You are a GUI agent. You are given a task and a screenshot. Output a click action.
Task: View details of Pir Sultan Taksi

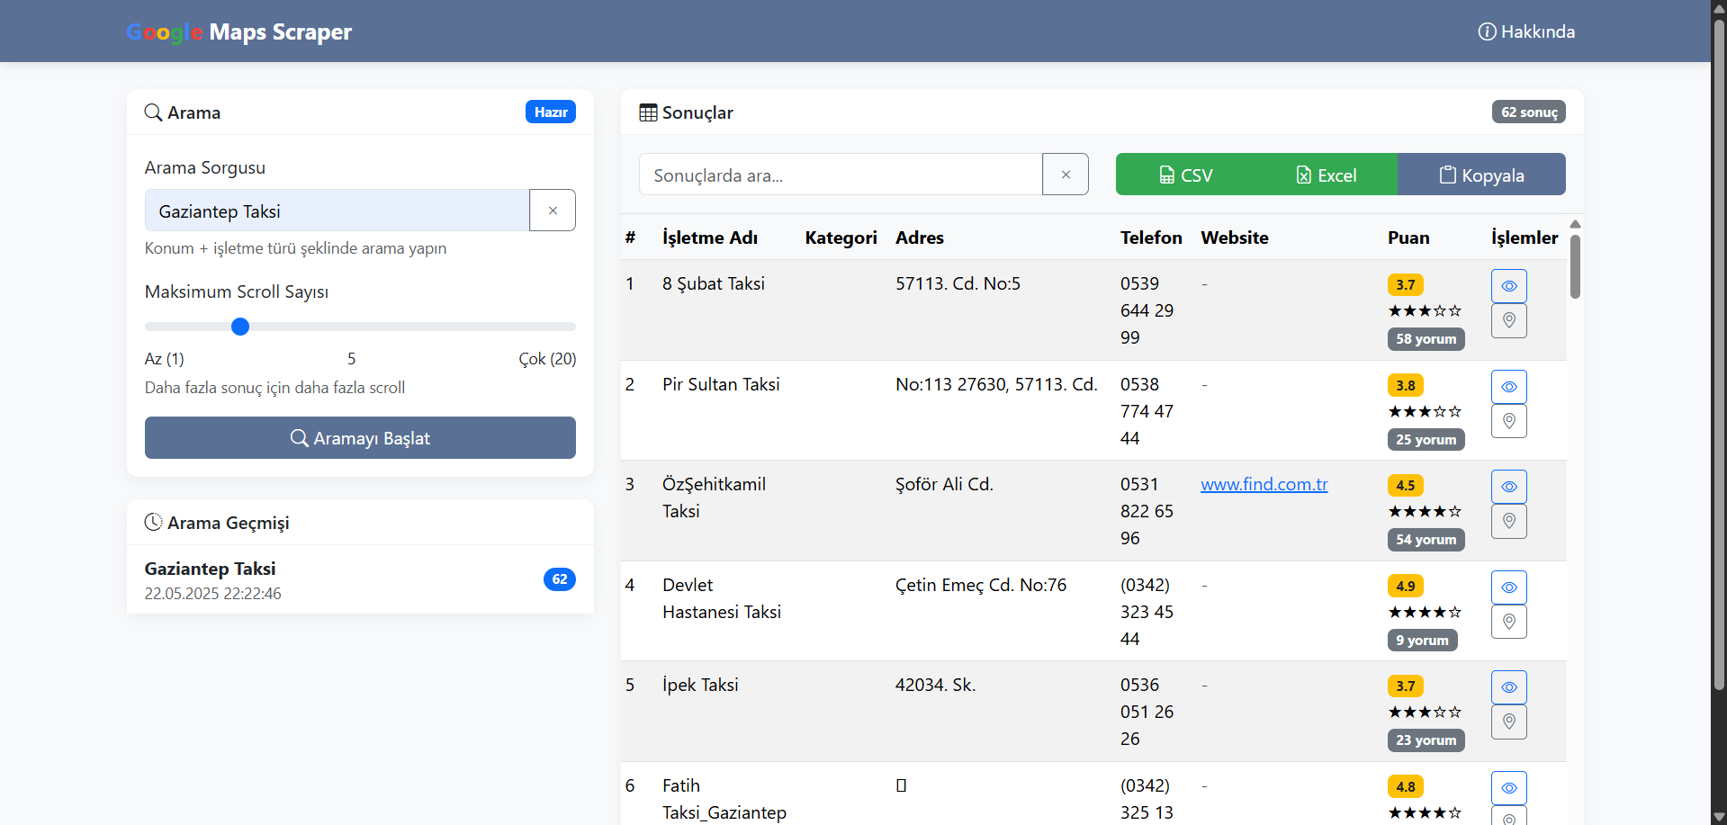[1508, 387]
